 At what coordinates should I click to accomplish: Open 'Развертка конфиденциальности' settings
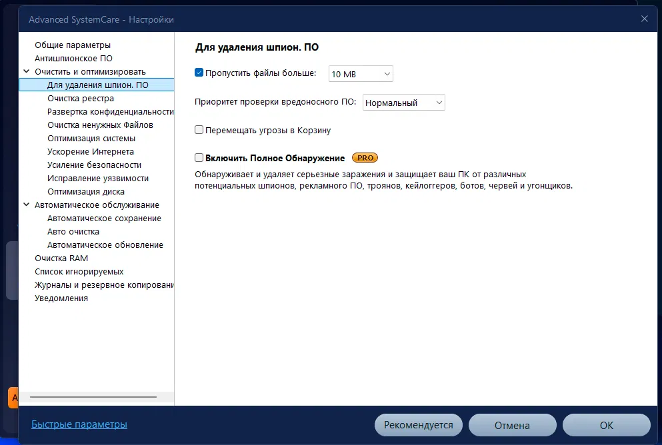point(111,112)
